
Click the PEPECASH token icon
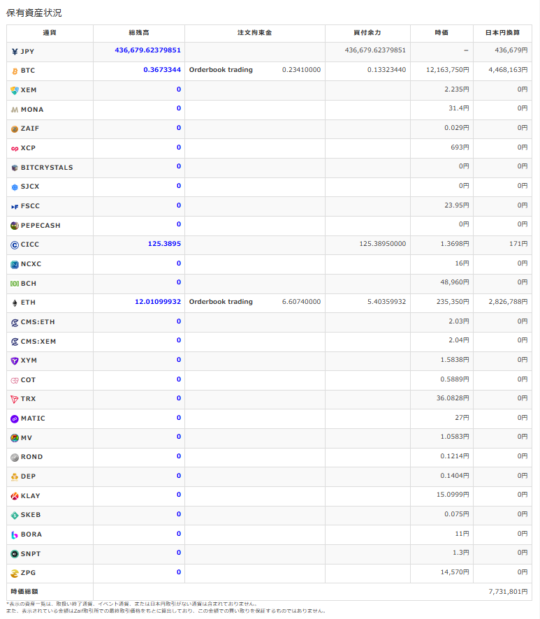coord(15,226)
